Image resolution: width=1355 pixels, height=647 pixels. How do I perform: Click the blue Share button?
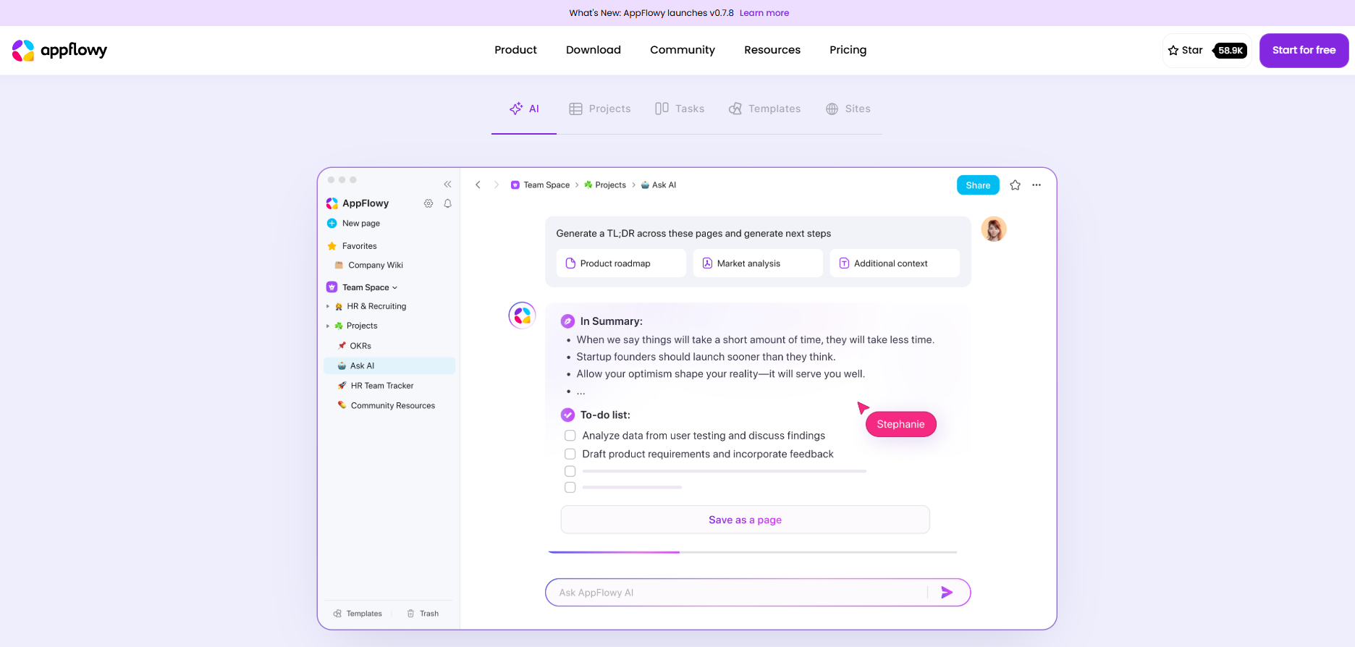coord(978,185)
